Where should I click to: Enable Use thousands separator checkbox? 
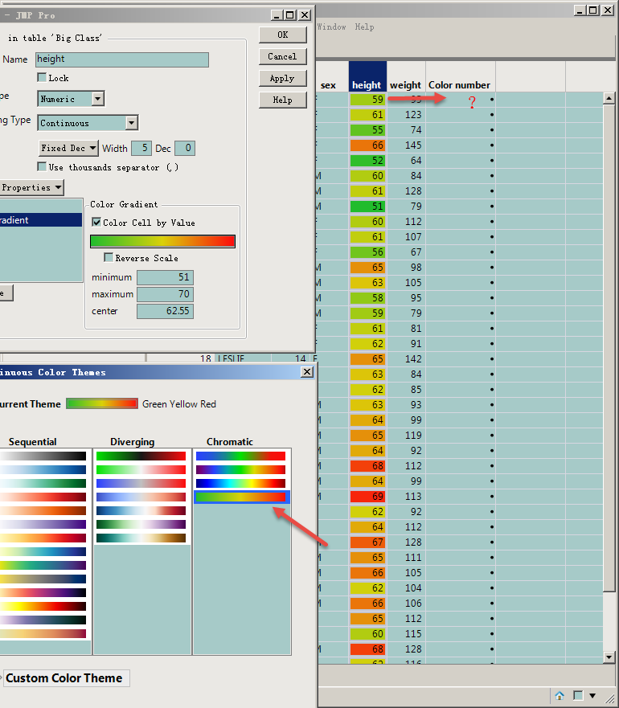pos(42,167)
